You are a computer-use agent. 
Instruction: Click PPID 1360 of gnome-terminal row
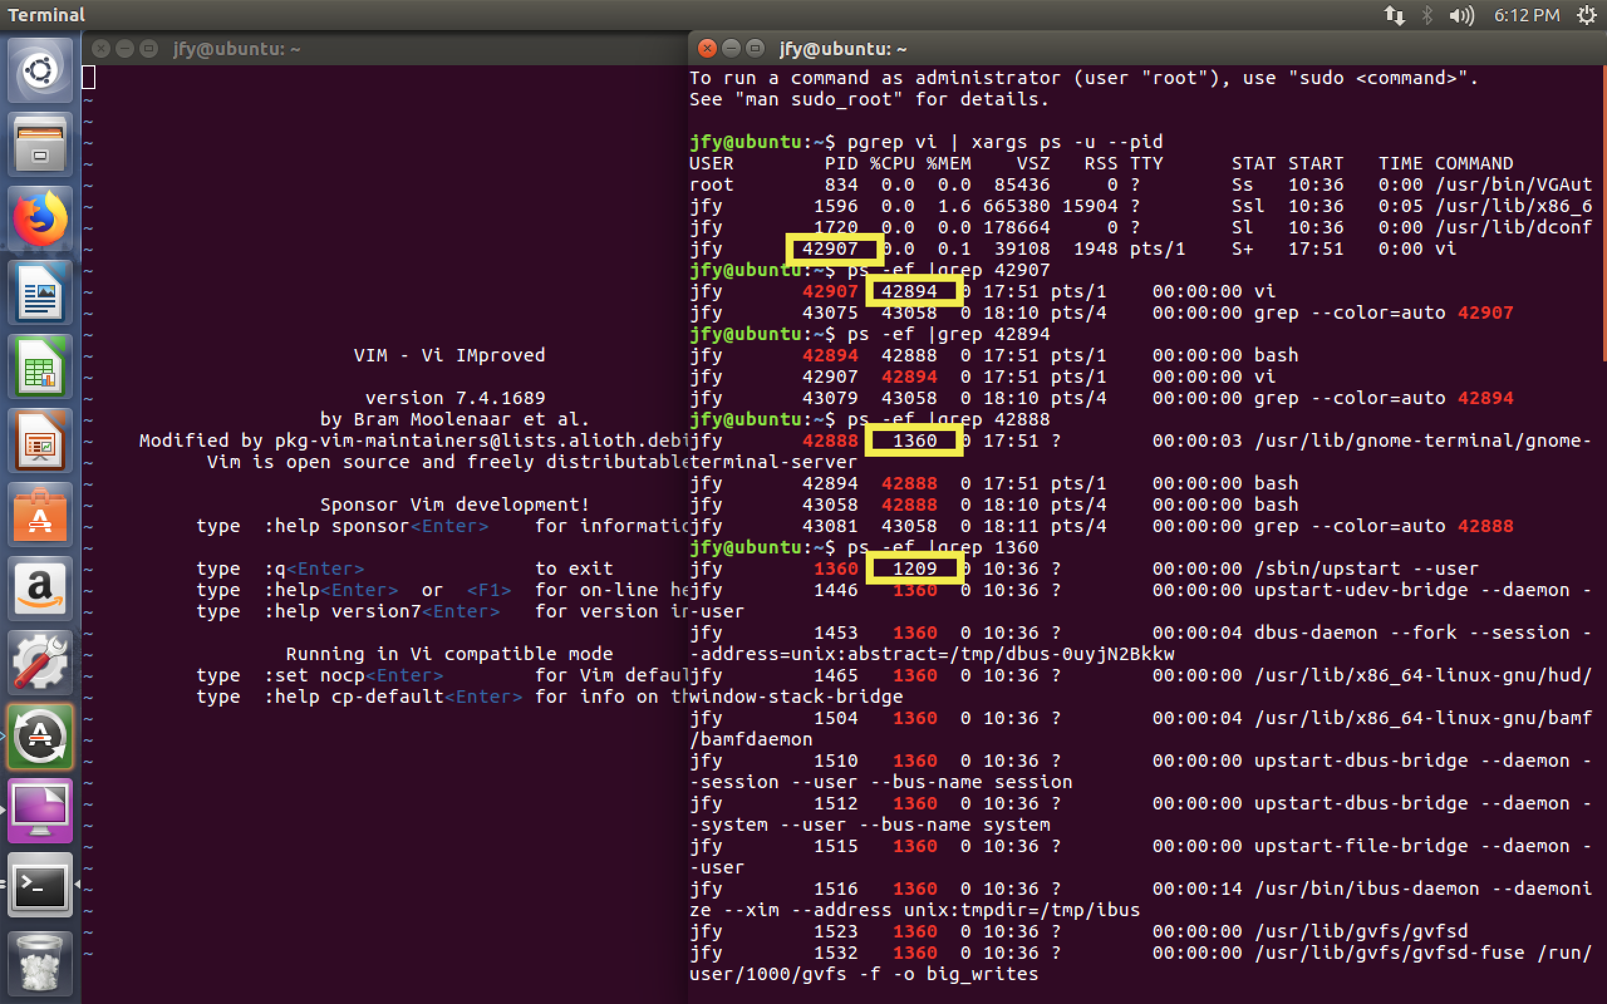tap(915, 441)
